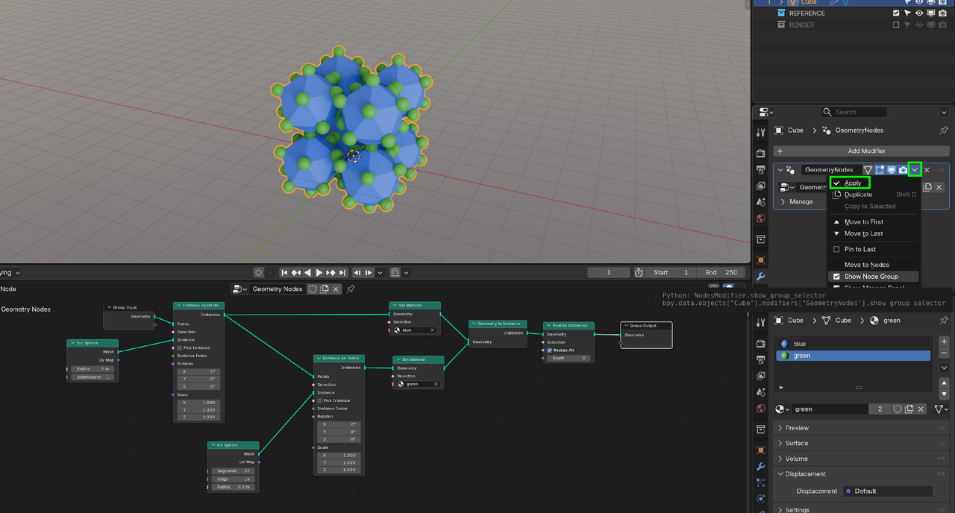
Task: Jump to the first frame of timeline
Action: 284,273
